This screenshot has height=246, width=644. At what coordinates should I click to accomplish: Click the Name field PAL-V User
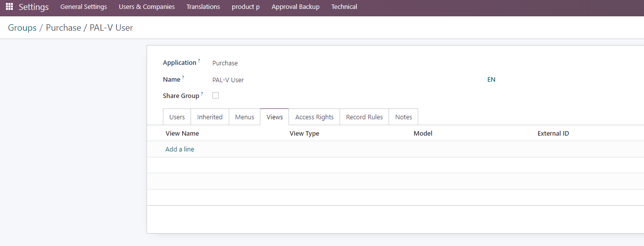pyautogui.click(x=347, y=79)
